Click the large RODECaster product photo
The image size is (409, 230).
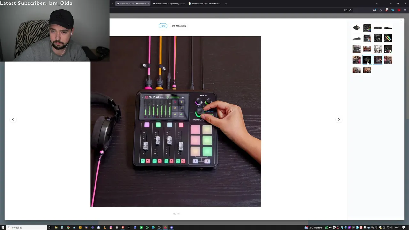click(x=176, y=121)
